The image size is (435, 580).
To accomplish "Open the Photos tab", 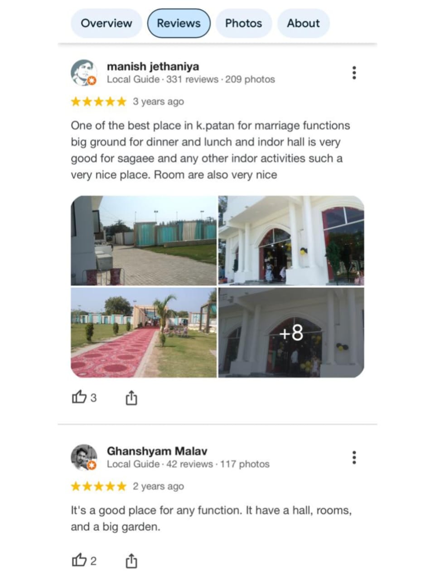I will tap(243, 23).
